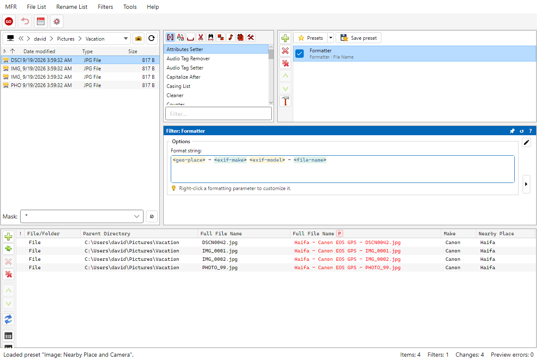Click the Save preset button

point(358,38)
